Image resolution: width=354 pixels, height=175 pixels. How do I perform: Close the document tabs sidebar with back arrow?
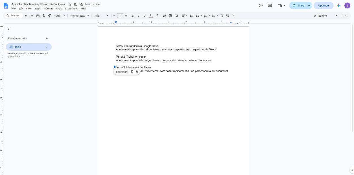pos(9,29)
